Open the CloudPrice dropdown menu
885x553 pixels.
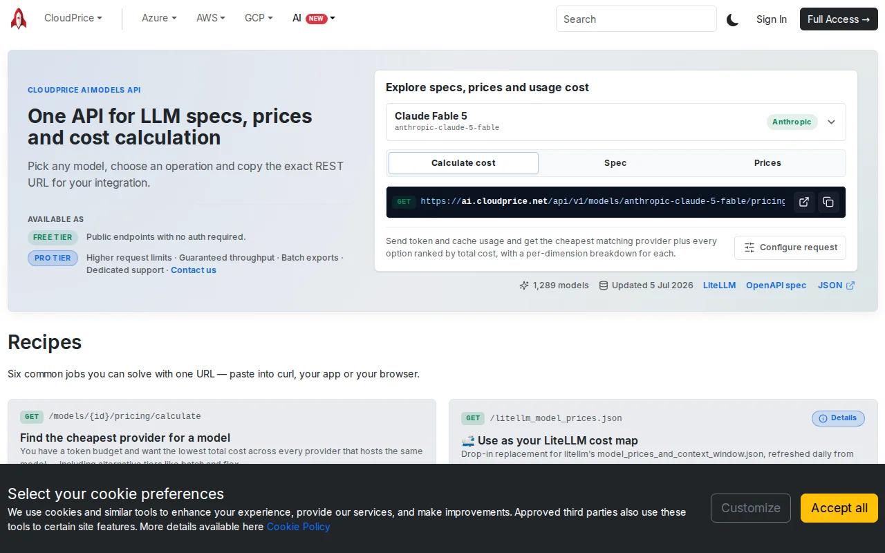(73, 18)
